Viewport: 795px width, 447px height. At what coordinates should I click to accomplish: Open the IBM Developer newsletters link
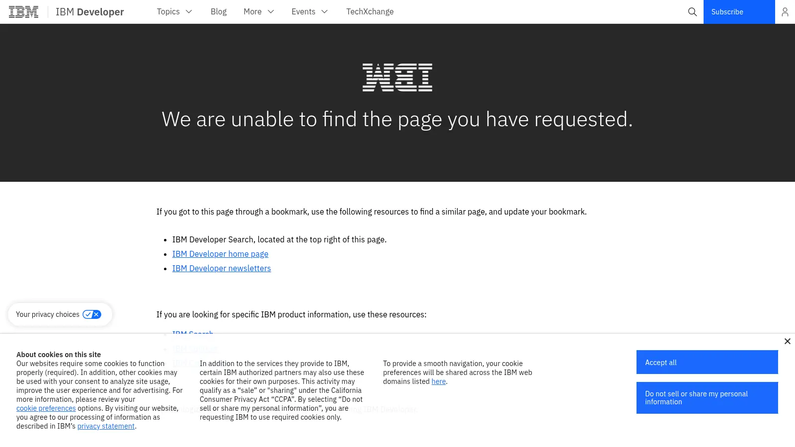tap(222, 268)
